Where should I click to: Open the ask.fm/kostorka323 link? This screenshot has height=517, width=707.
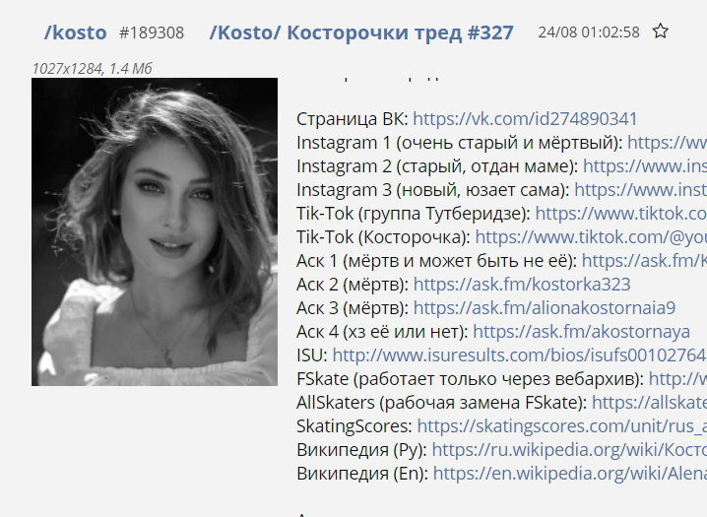click(x=522, y=284)
